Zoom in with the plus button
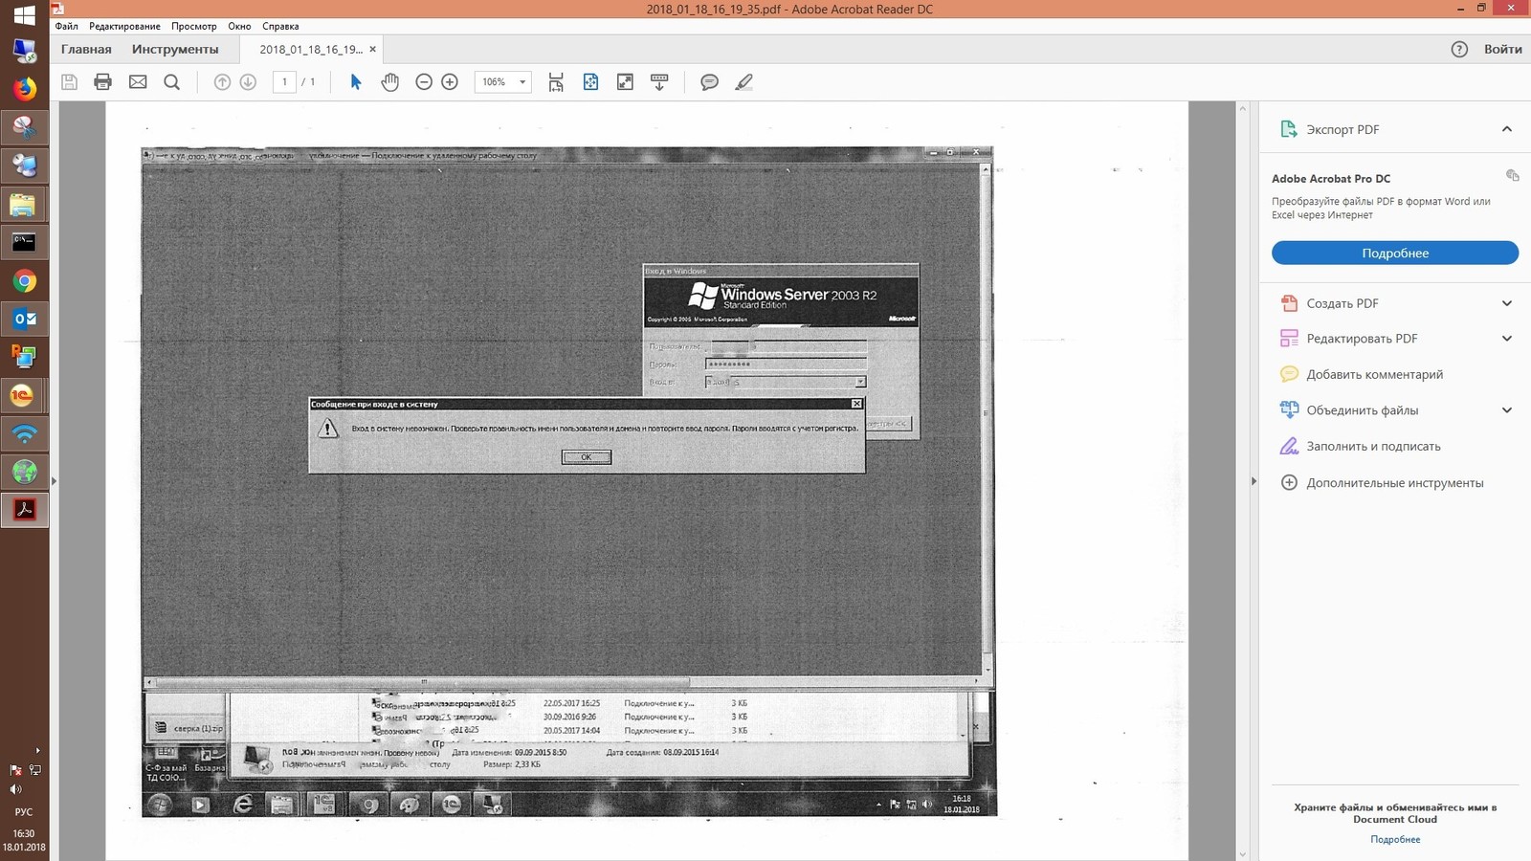 pos(450,82)
